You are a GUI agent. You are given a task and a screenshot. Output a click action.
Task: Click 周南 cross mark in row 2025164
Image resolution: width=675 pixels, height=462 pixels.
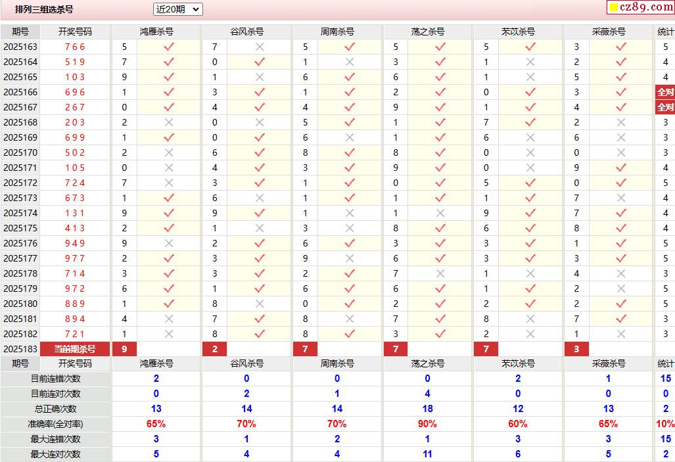[350, 62]
